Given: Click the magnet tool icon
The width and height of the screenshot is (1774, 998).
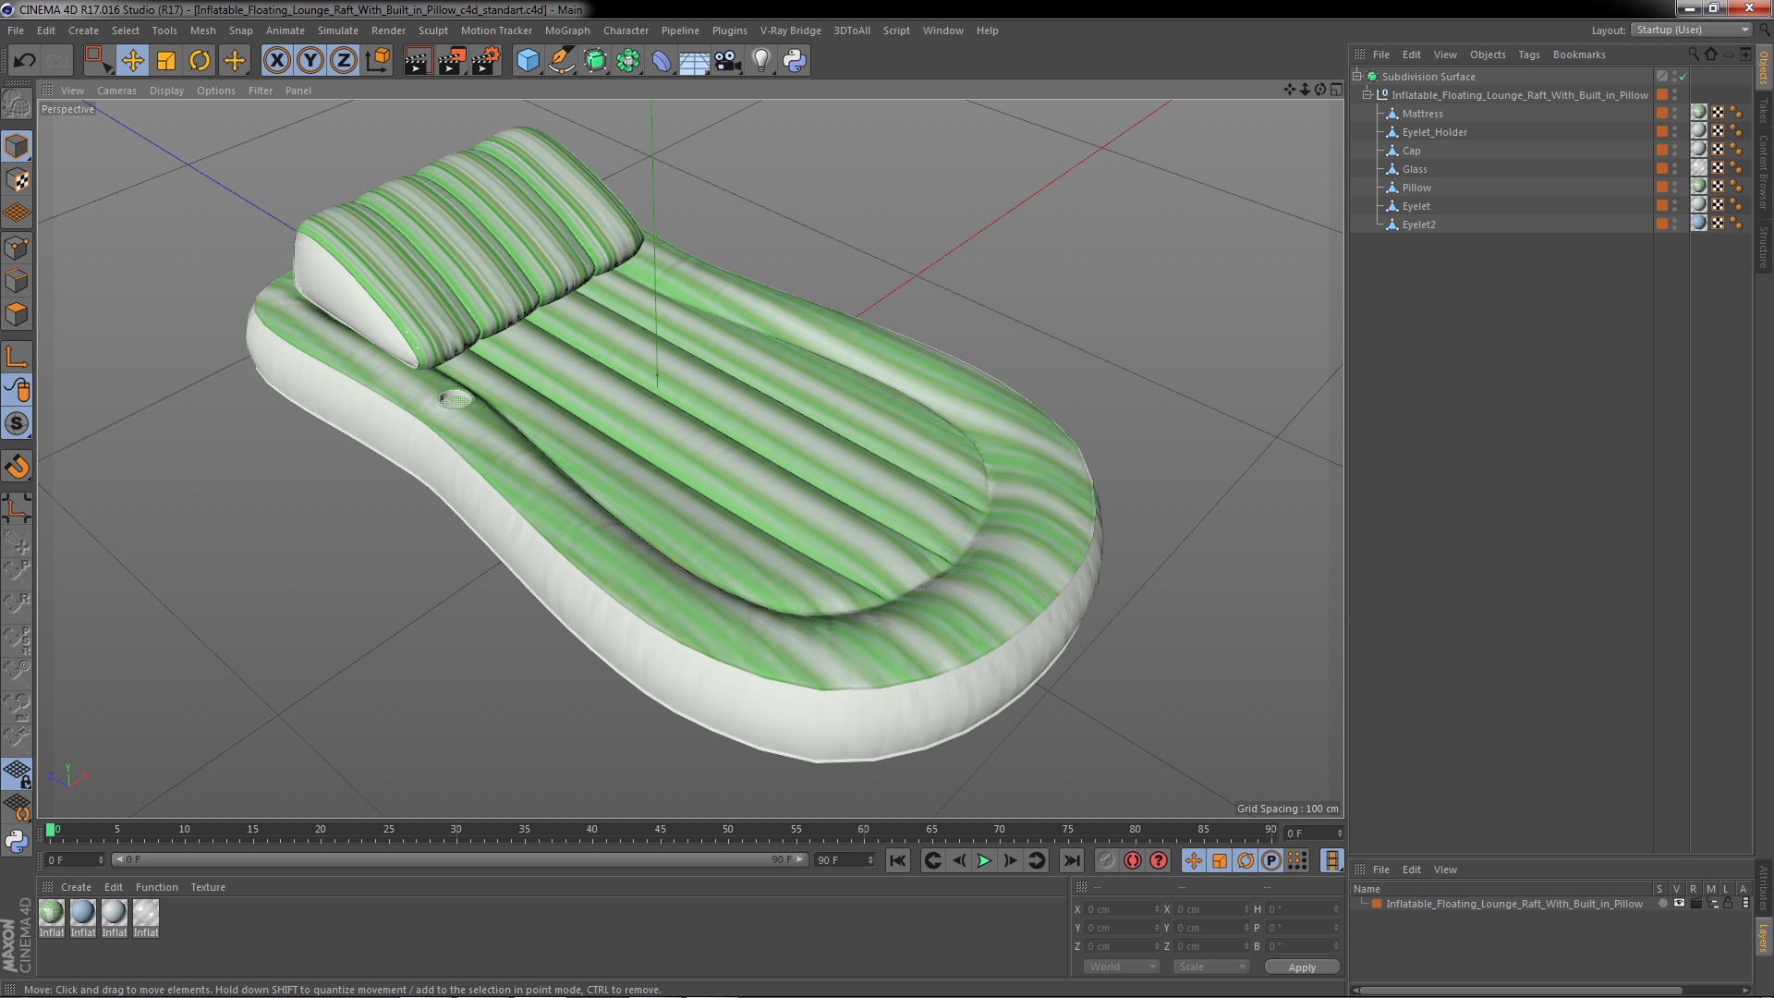Looking at the screenshot, I should point(17,467).
